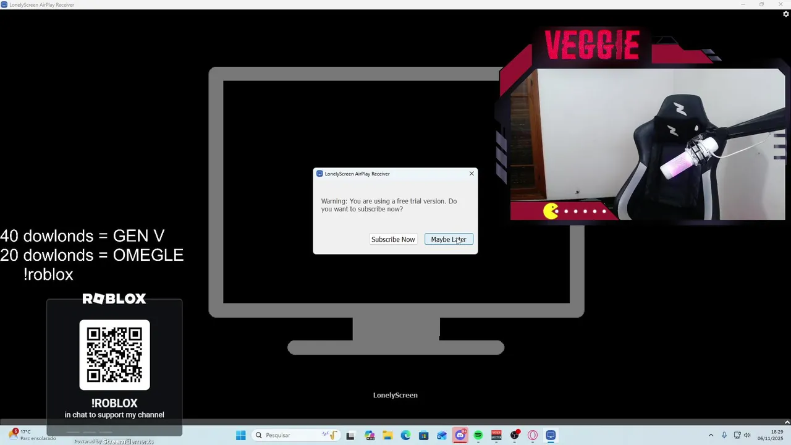Switch to Discord in the taskbar

click(460, 435)
